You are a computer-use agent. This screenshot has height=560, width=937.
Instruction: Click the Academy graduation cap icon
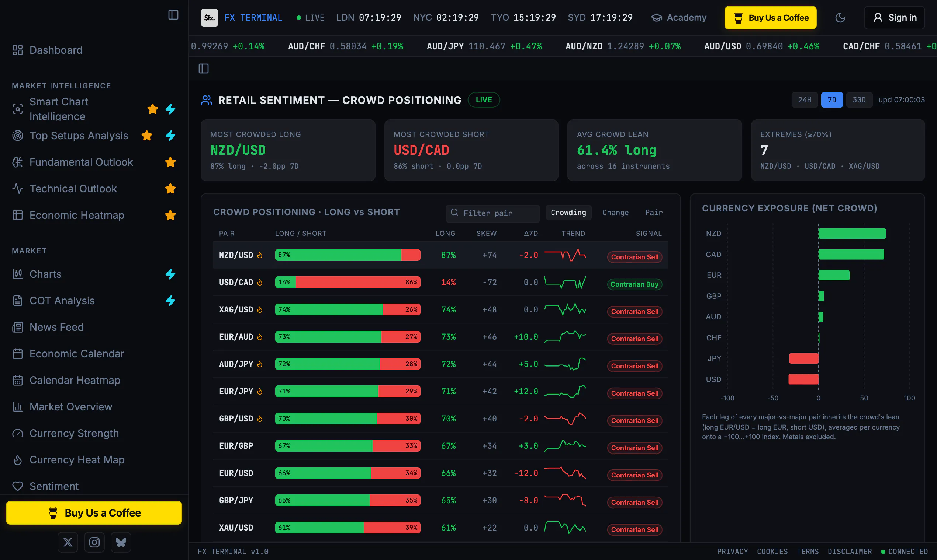657,18
